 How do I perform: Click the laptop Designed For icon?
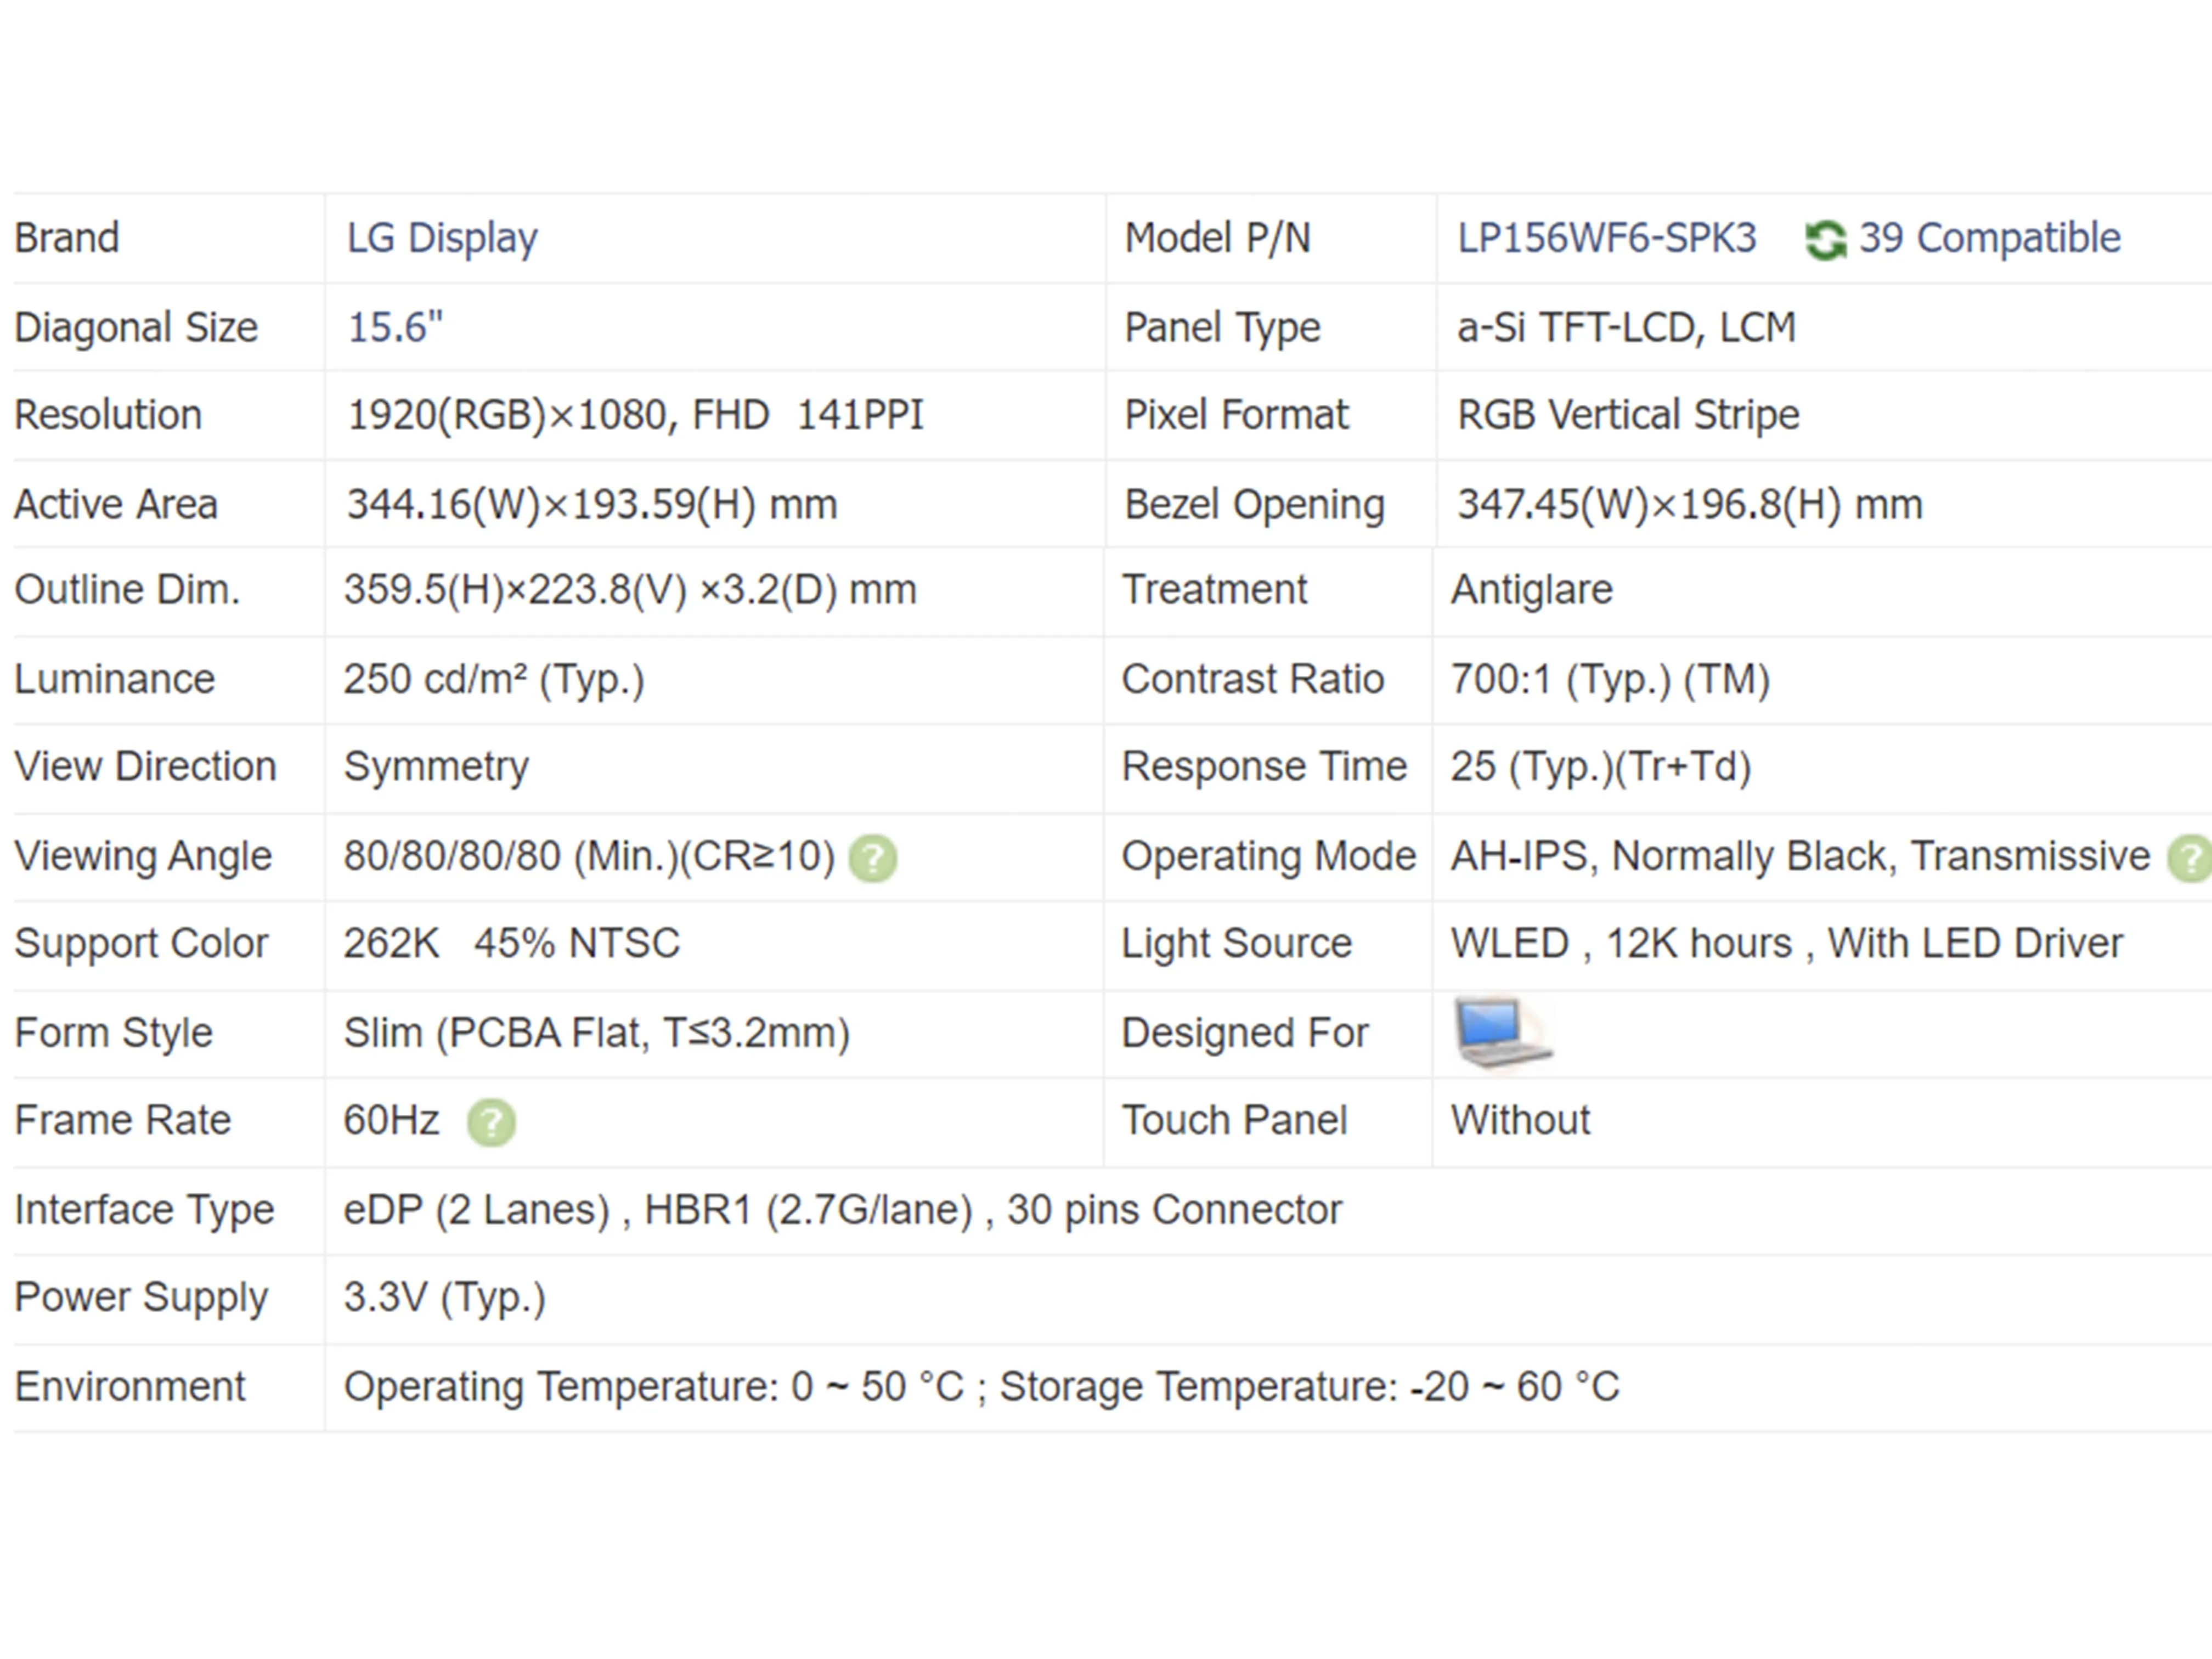click(1501, 1032)
